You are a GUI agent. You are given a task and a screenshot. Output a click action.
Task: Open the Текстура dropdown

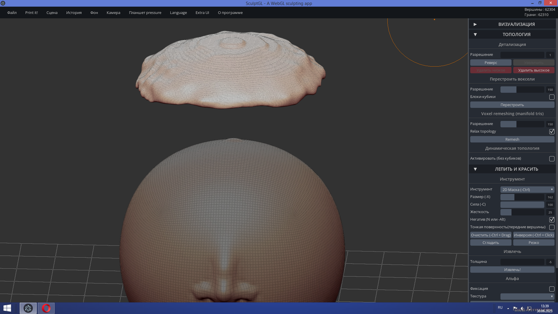[527, 296]
